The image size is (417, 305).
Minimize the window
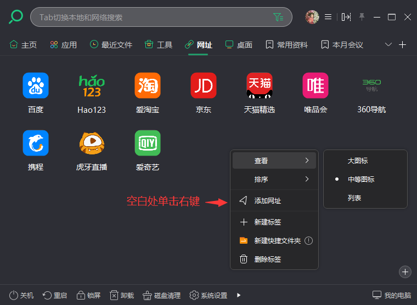[x=377, y=18]
